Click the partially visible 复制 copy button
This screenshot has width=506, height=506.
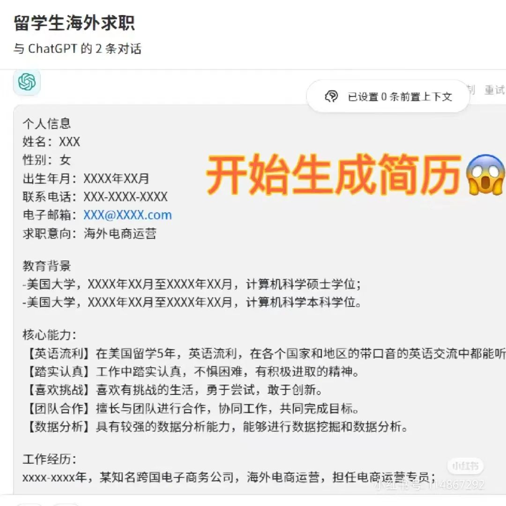tap(471, 90)
